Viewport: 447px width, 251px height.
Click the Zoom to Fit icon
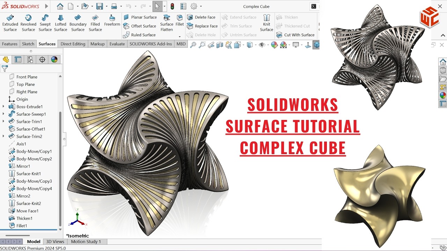click(193, 45)
